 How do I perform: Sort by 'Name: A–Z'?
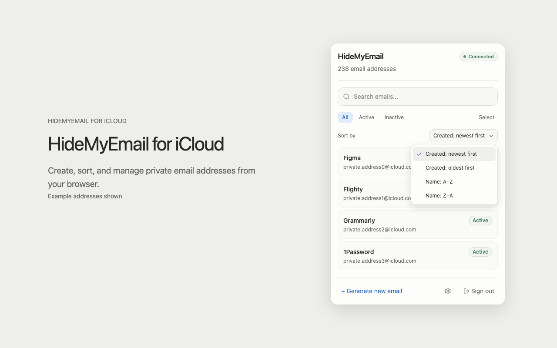[x=454, y=182]
